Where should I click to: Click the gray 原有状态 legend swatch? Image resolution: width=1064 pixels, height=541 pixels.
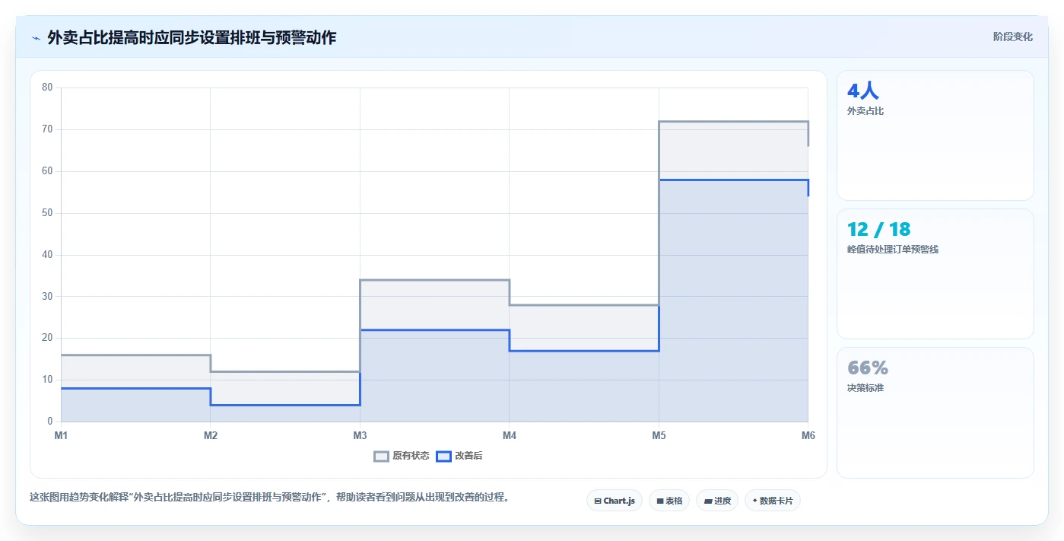(x=381, y=456)
